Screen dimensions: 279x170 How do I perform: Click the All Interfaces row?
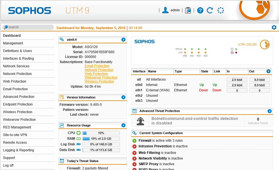click(x=202, y=79)
